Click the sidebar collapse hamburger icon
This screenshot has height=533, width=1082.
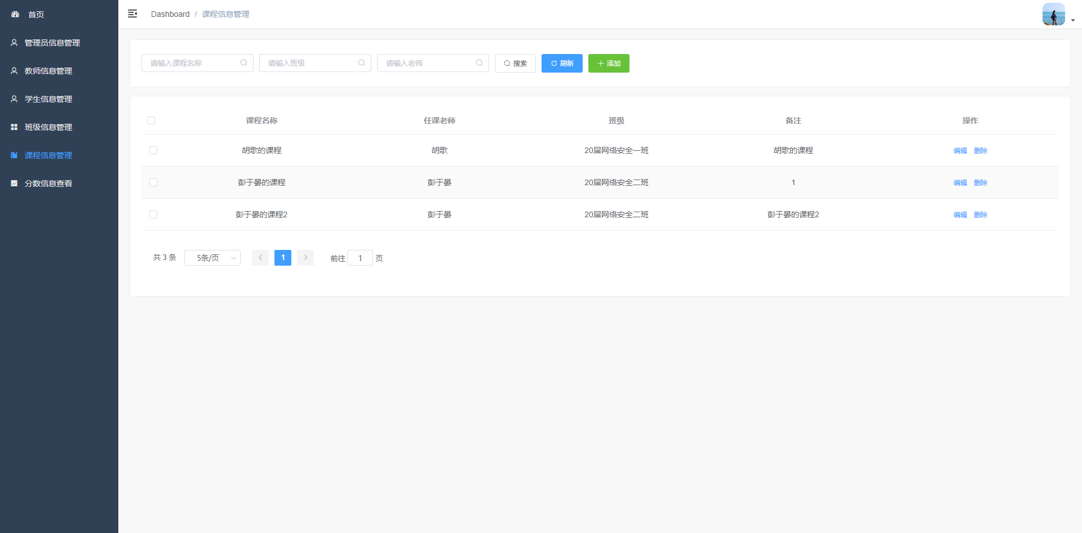pos(132,14)
